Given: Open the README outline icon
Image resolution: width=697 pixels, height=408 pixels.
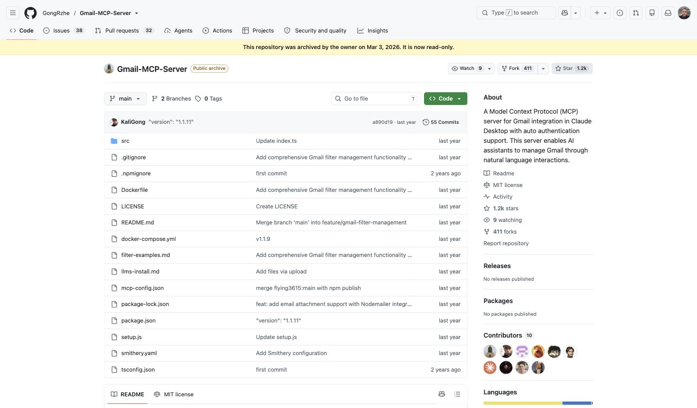Looking at the screenshot, I should 457,394.
